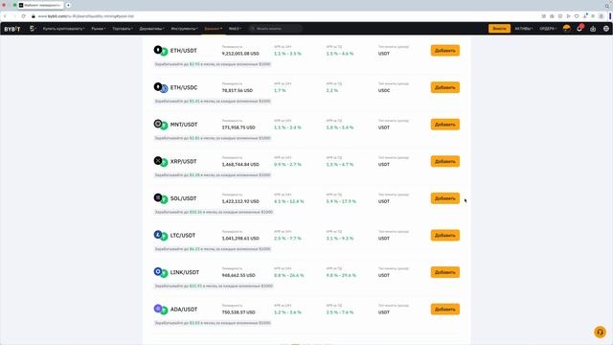Click the LTC/USDT pair name
Screen dimensions: 613x345
coord(183,236)
